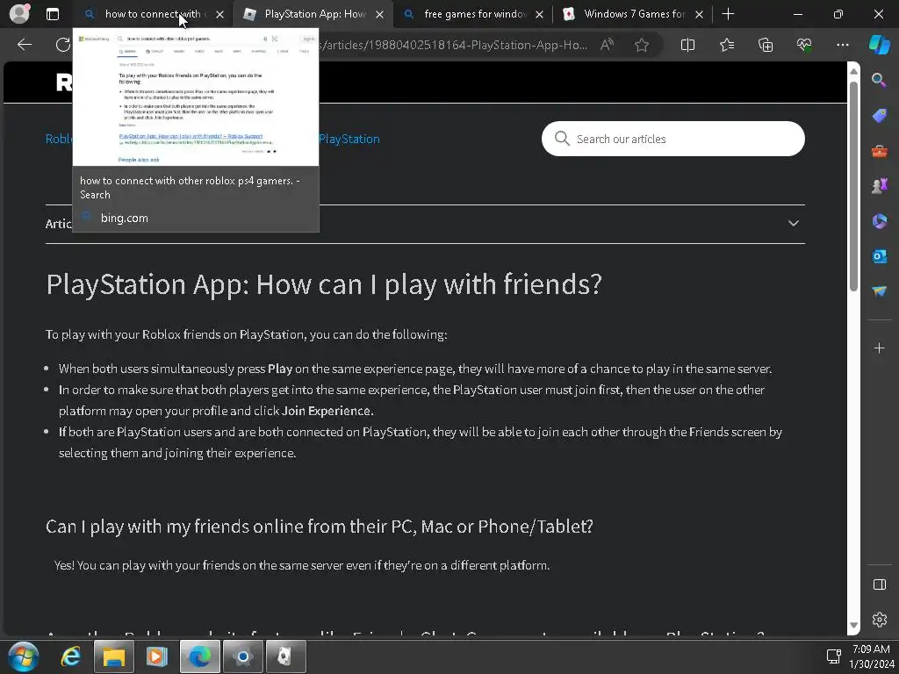Click the vertical scrollbar thumb
The image size is (899, 674).
[x=853, y=186]
